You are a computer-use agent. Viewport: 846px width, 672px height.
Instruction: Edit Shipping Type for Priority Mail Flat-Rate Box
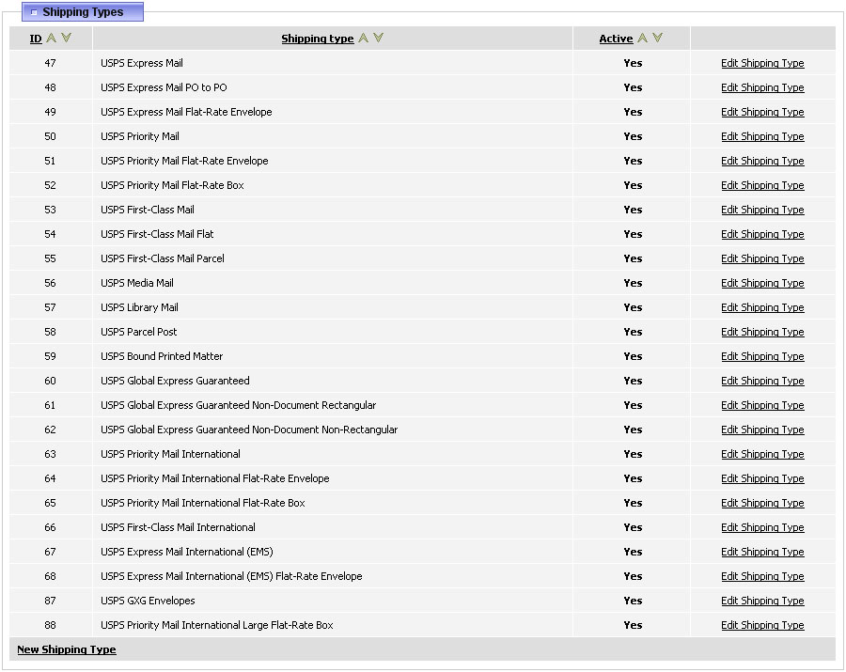point(762,185)
